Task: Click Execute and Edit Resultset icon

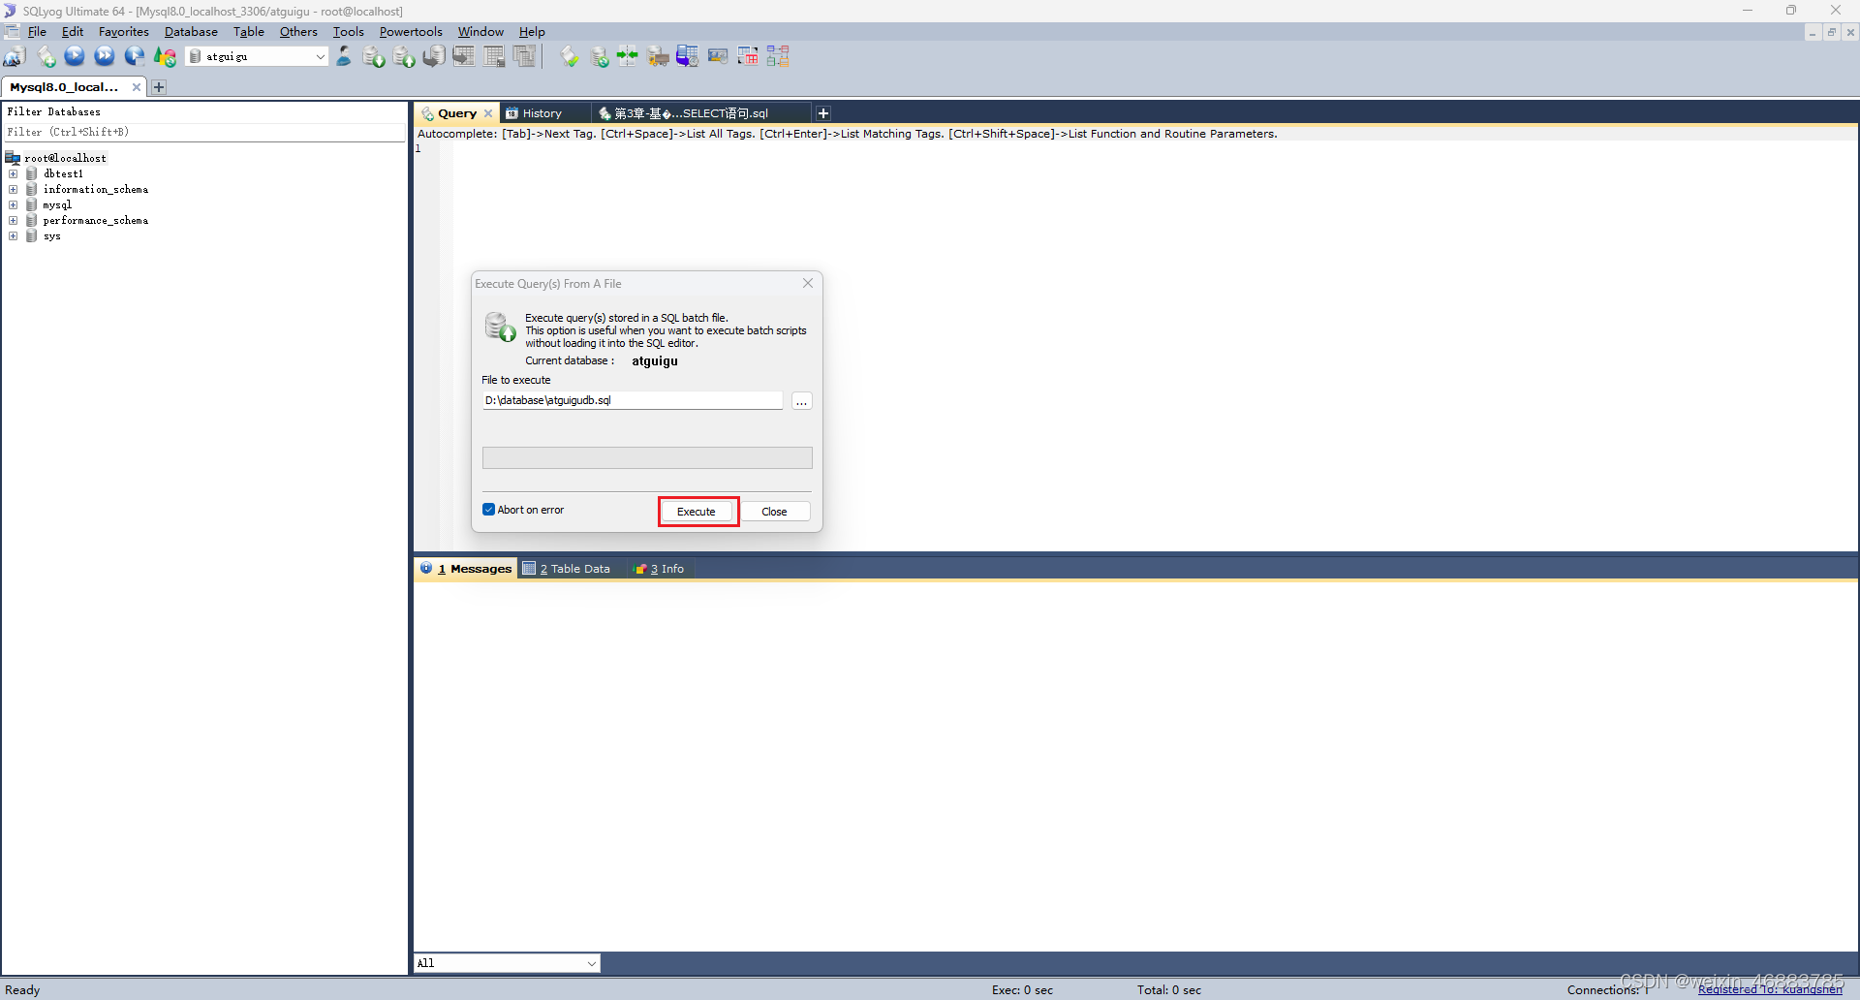Action: 135,56
